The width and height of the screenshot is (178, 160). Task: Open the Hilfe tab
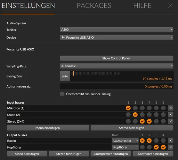142,5
